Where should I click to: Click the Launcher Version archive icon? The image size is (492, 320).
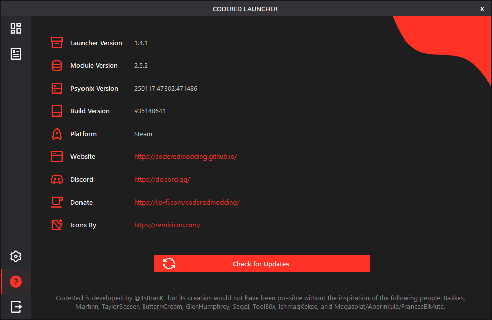click(x=57, y=43)
